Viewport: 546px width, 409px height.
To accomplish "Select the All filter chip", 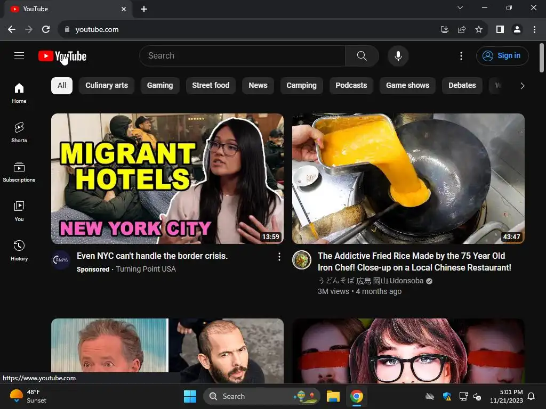I will pyautogui.click(x=62, y=86).
